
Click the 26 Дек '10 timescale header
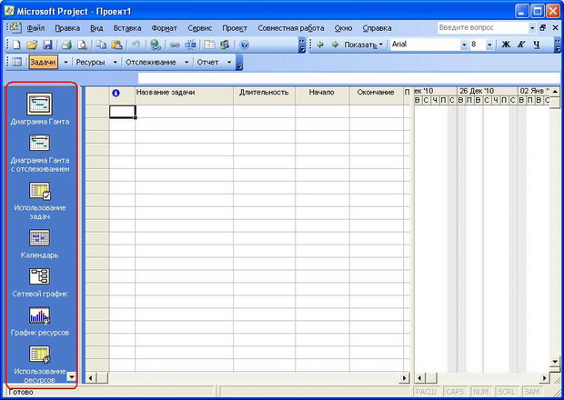click(488, 91)
